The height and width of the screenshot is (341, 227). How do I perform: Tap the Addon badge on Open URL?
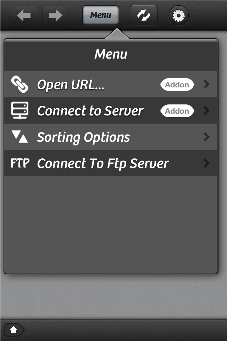177,85
